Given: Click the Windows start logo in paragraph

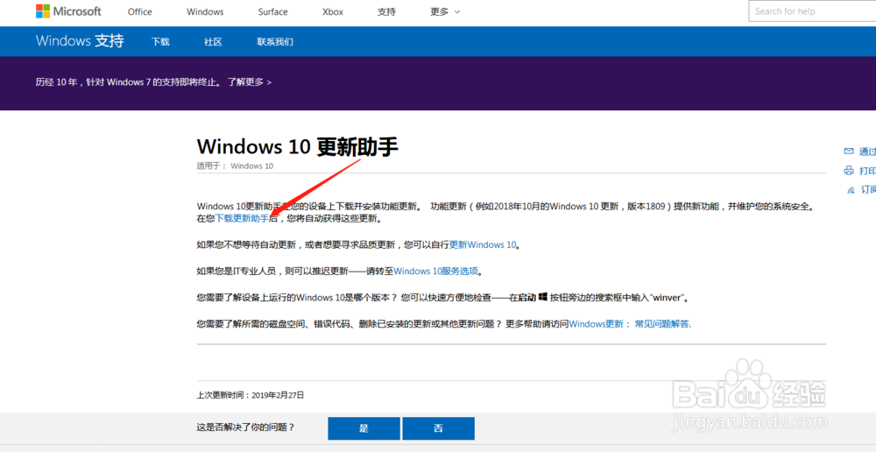Looking at the screenshot, I should click(542, 297).
